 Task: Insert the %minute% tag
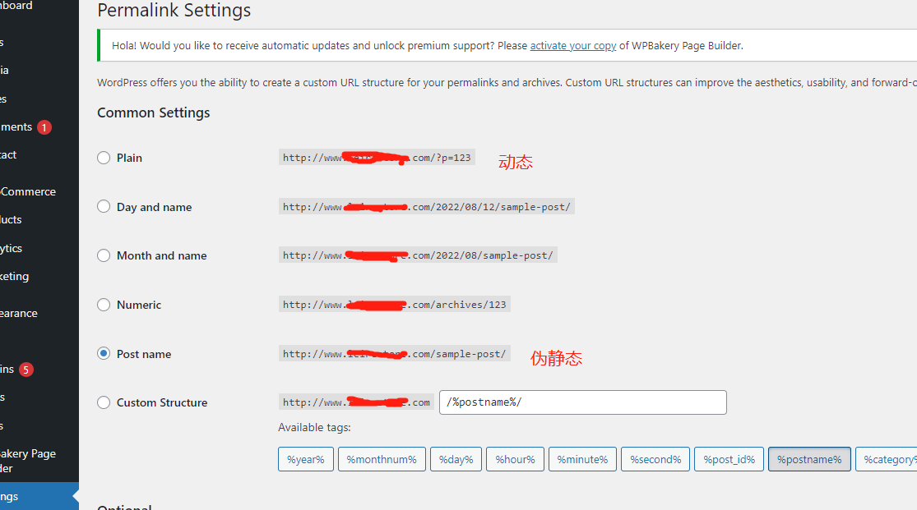coord(582,459)
